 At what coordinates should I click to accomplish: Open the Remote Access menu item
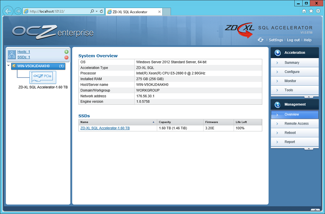click(294, 123)
